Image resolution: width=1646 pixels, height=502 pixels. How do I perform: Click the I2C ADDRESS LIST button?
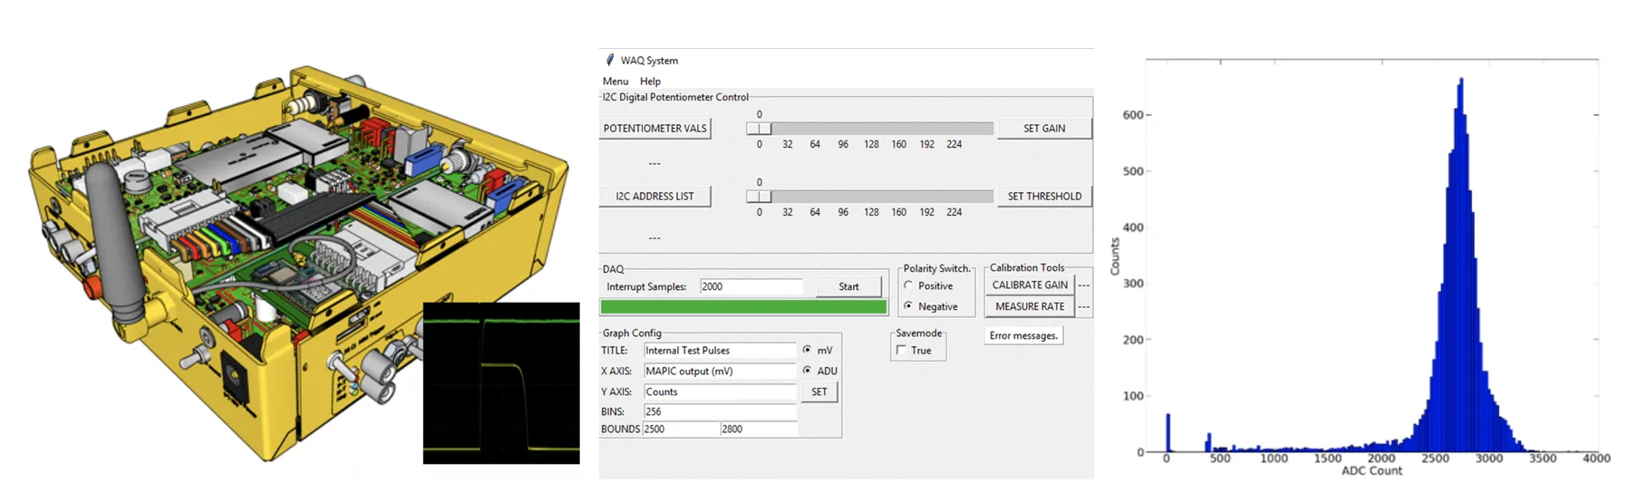coord(654,197)
